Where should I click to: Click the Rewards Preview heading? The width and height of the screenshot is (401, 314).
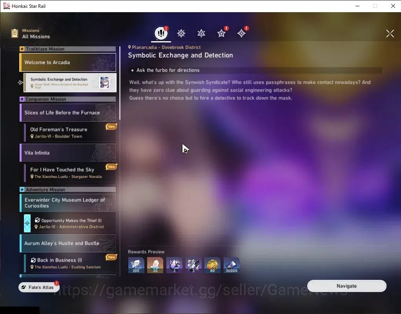point(146,252)
